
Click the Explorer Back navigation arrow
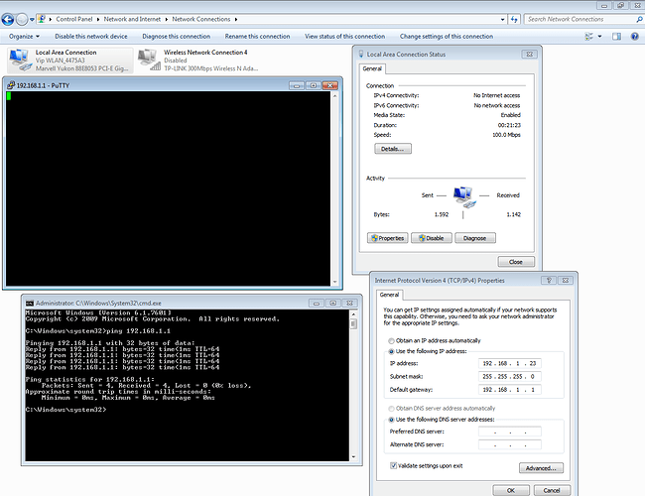pos(8,19)
